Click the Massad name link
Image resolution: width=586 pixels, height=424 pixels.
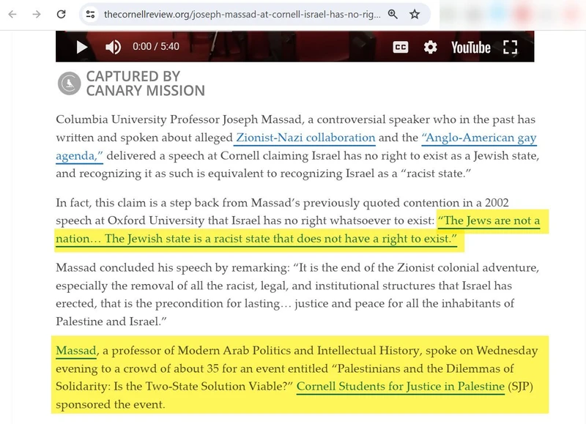coord(75,351)
